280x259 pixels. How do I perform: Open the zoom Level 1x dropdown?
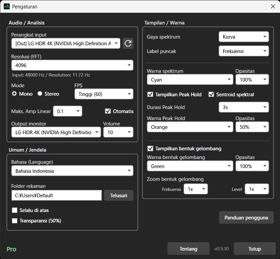click(x=257, y=189)
